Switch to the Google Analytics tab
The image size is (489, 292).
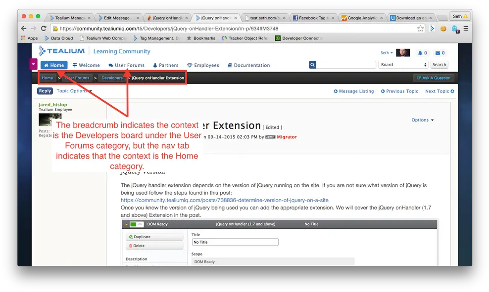coord(362,18)
